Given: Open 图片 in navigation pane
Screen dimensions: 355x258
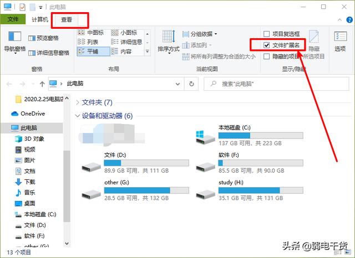Looking at the screenshot, I should (x=26, y=161).
